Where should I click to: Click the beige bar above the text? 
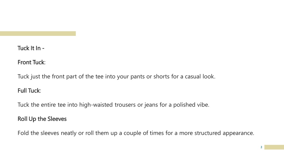click(38, 33)
